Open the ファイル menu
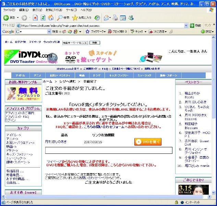 (9, 10)
